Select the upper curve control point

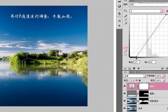click(x=166, y=15)
